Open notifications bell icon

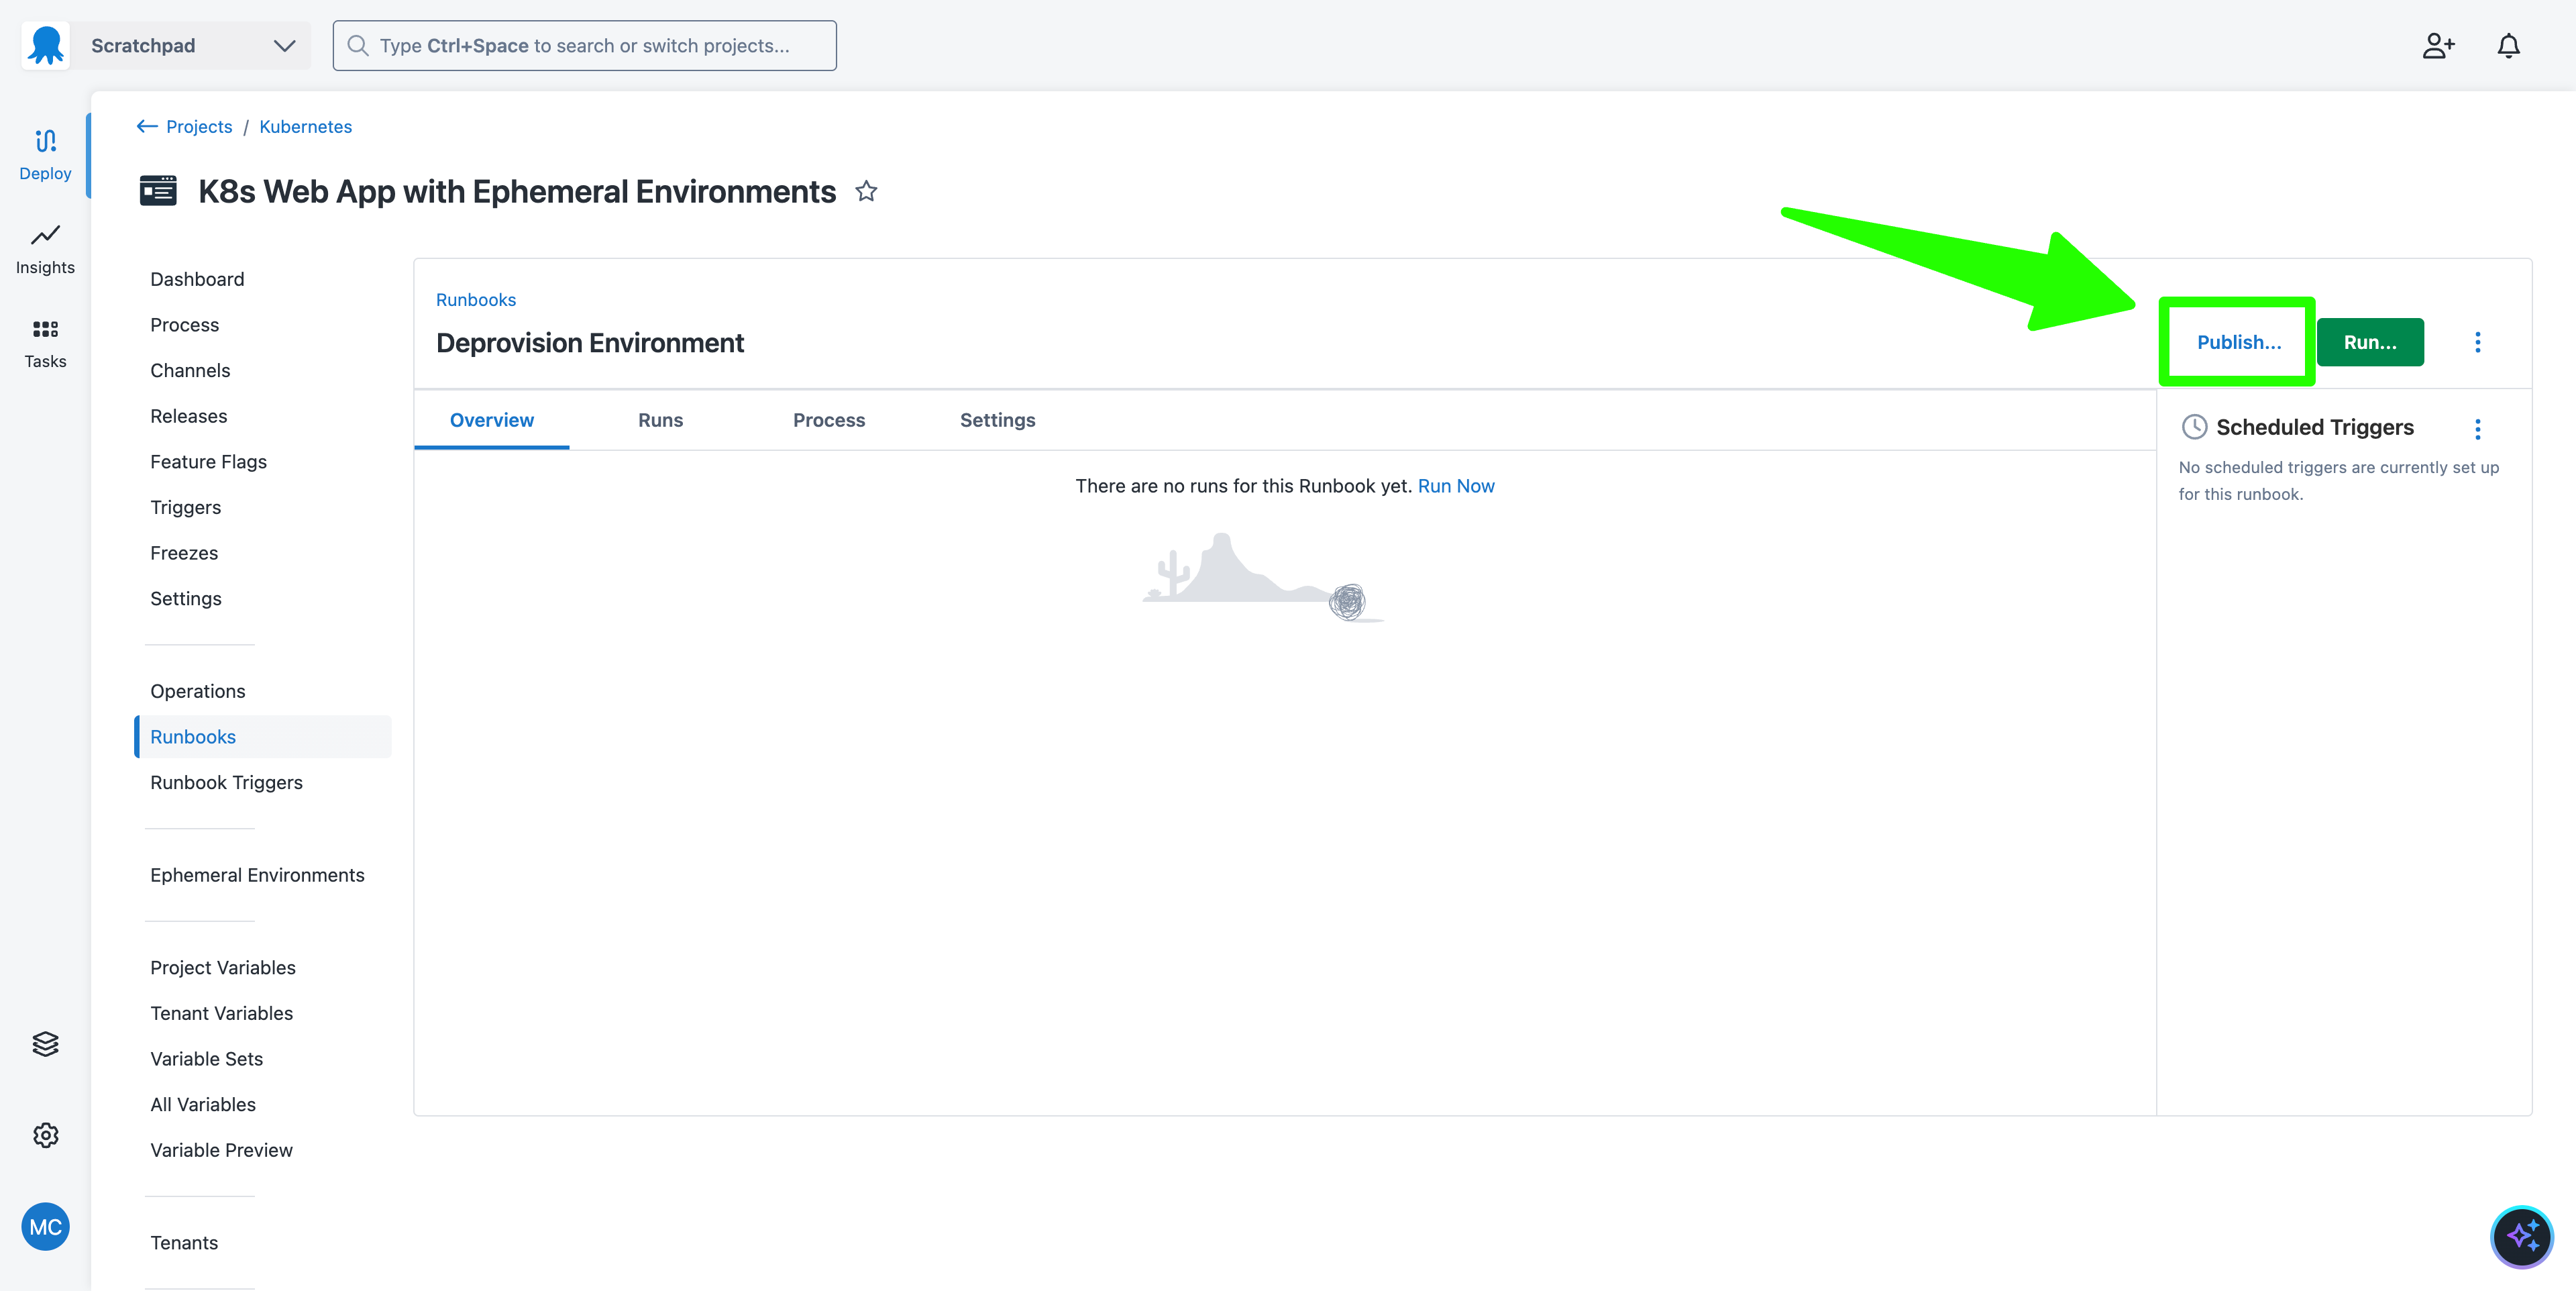tap(2508, 45)
